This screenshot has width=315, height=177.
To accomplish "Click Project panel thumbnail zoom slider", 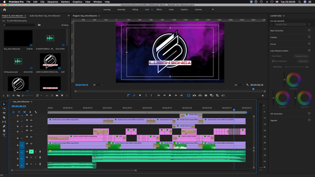I will click(28, 95).
